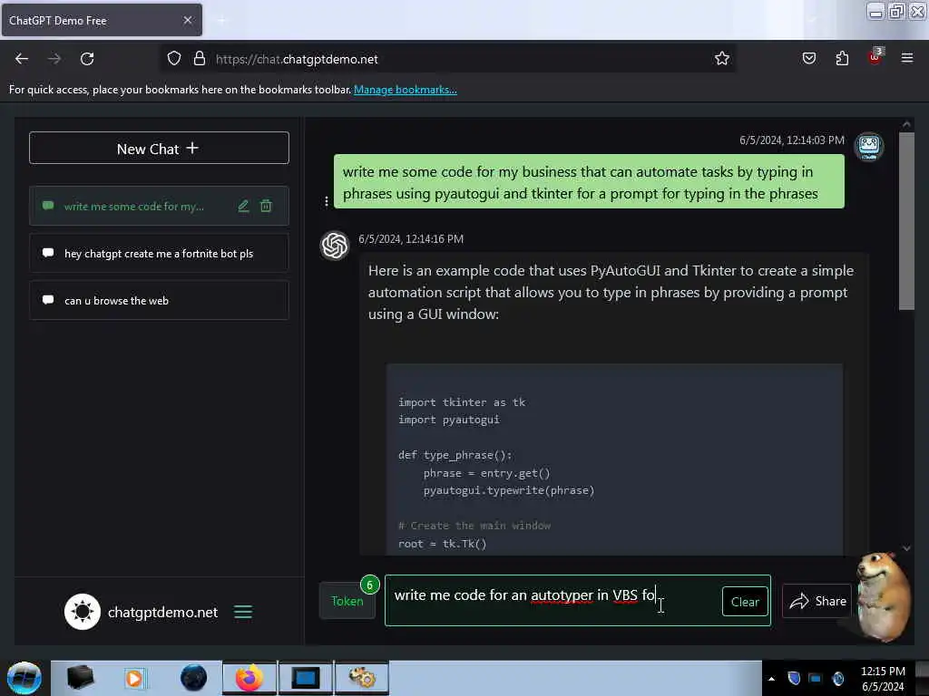Click the taskbar clock showing 12:15 PM

[x=883, y=678]
